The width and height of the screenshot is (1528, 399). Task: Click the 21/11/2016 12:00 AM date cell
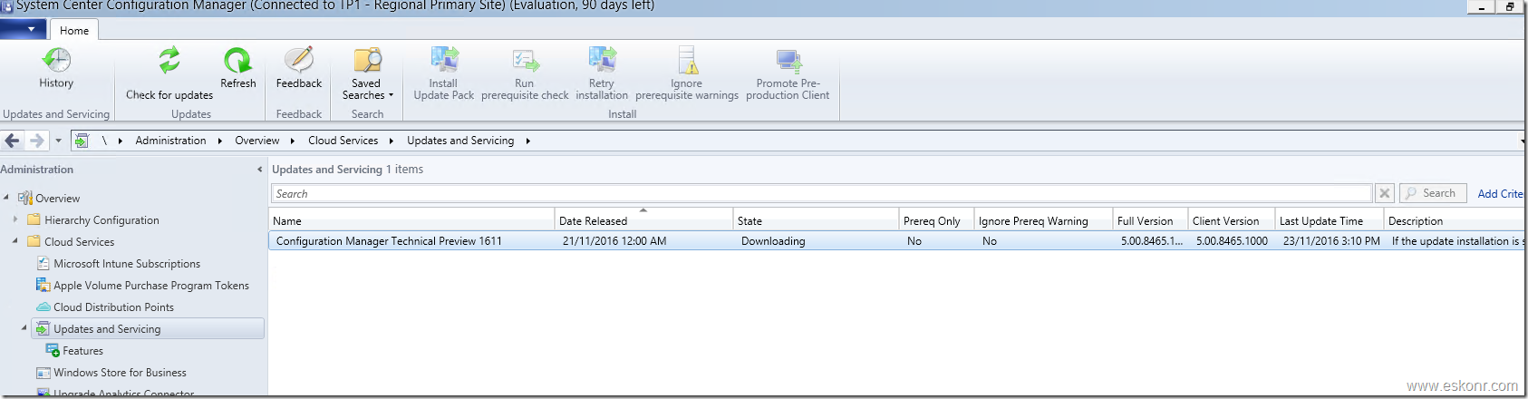coord(614,241)
